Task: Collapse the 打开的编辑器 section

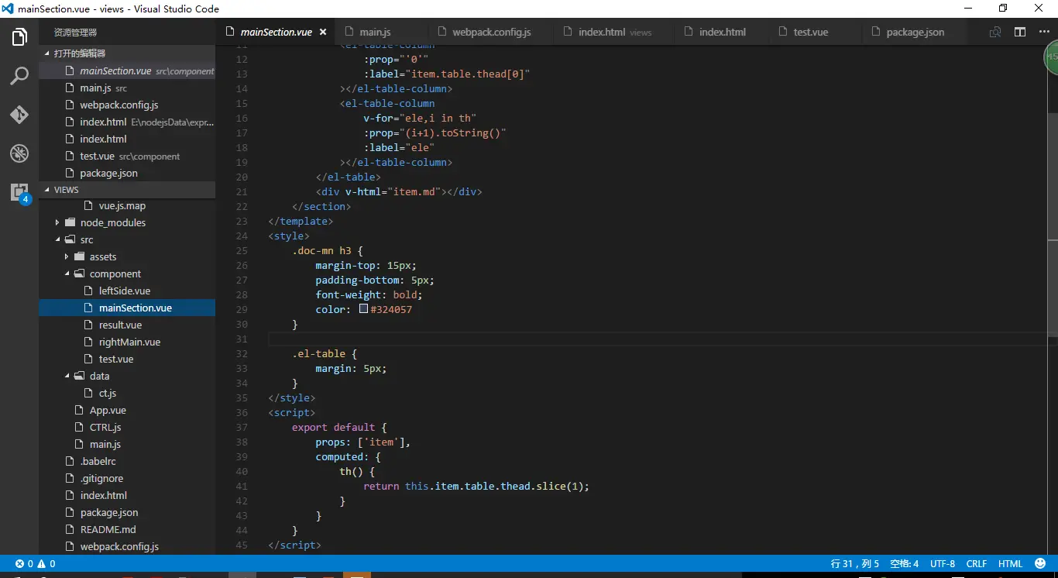Action: coord(127,53)
